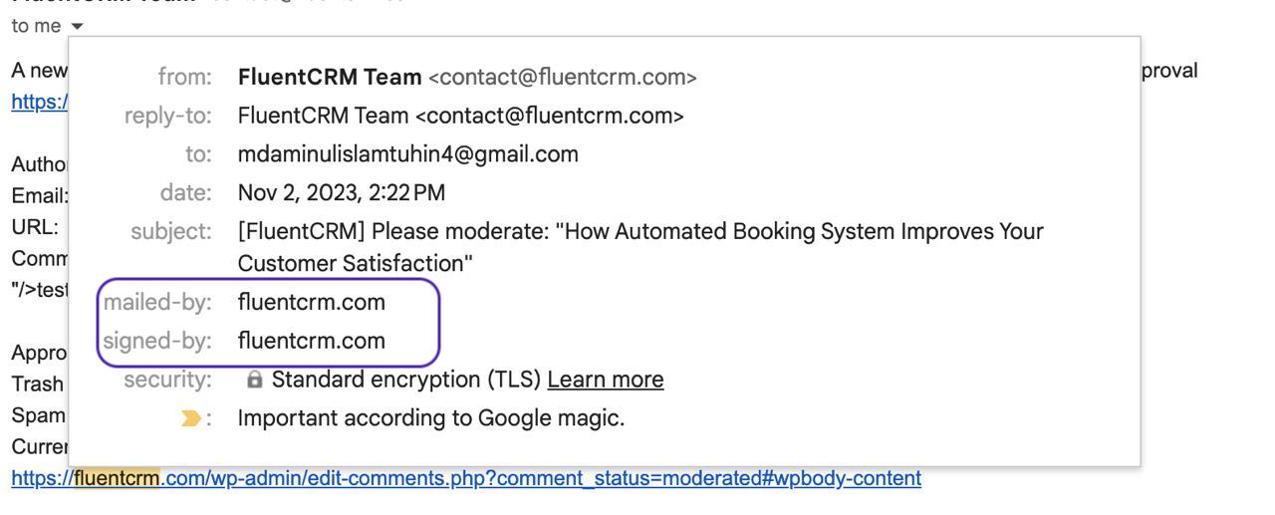Click the yellow importance marker icon
The height and width of the screenshot is (515, 1275).
[x=190, y=419]
